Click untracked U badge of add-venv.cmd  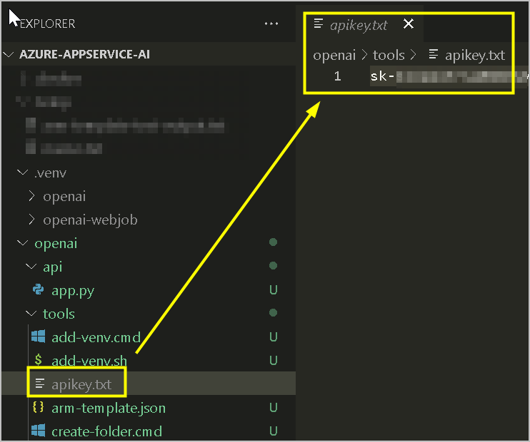coord(274,336)
